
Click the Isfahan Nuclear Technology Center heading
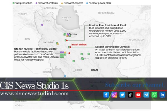(36, 49)
